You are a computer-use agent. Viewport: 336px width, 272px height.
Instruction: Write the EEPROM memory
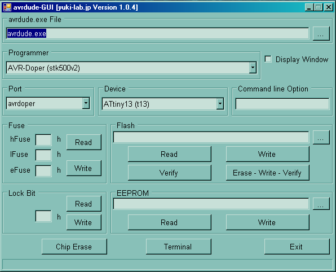(268, 222)
